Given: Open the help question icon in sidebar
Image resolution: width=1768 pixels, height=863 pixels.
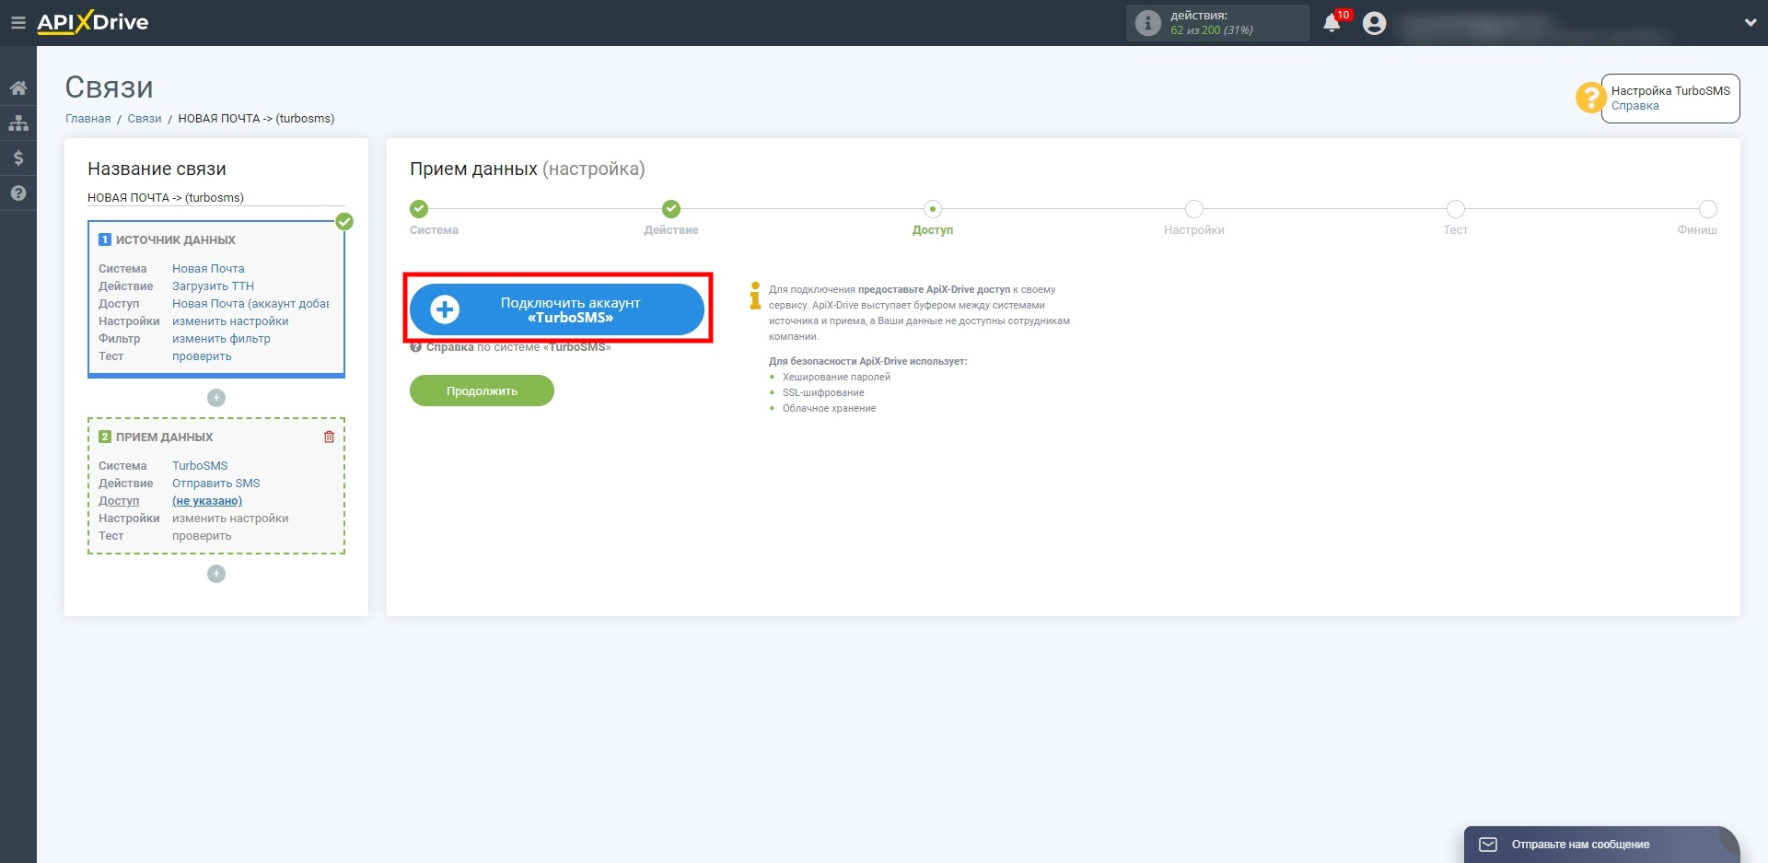Looking at the screenshot, I should [18, 192].
